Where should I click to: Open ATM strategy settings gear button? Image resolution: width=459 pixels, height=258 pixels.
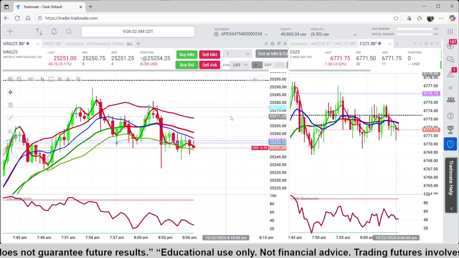pyautogui.click(x=257, y=65)
